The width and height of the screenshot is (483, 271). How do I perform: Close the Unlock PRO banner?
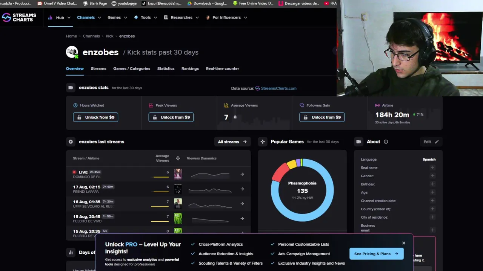(403, 243)
